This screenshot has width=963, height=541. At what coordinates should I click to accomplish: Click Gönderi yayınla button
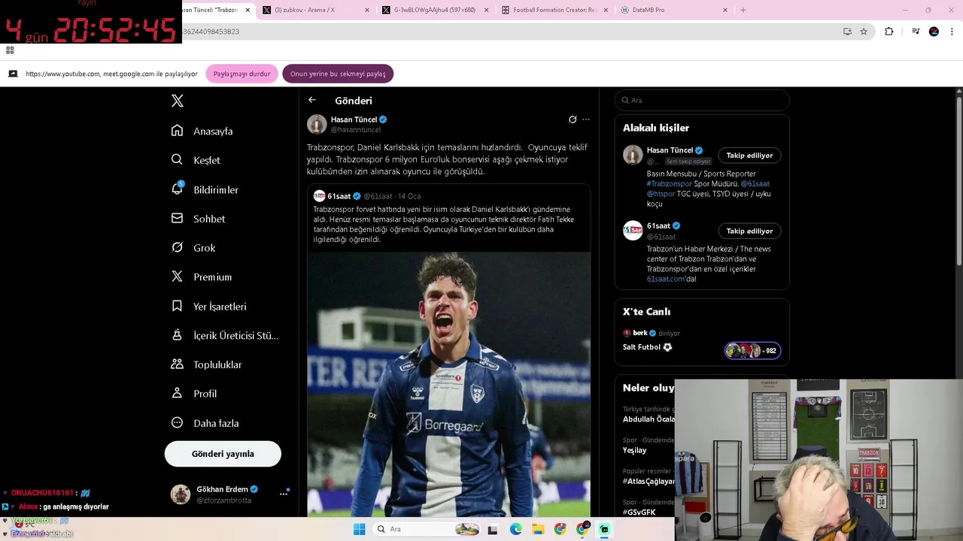pos(223,454)
